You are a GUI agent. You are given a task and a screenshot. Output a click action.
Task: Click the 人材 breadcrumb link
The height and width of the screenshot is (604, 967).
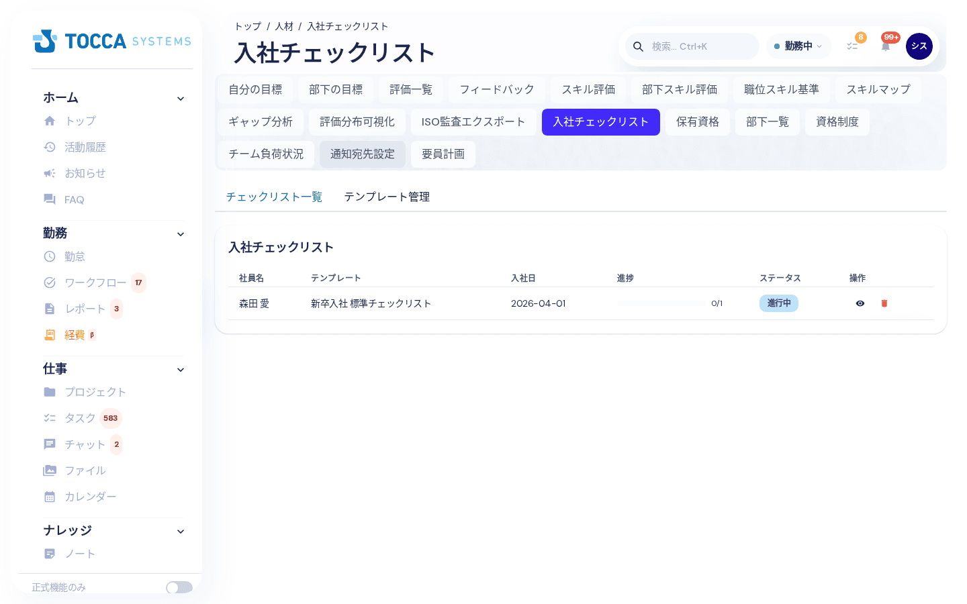(x=284, y=26)
